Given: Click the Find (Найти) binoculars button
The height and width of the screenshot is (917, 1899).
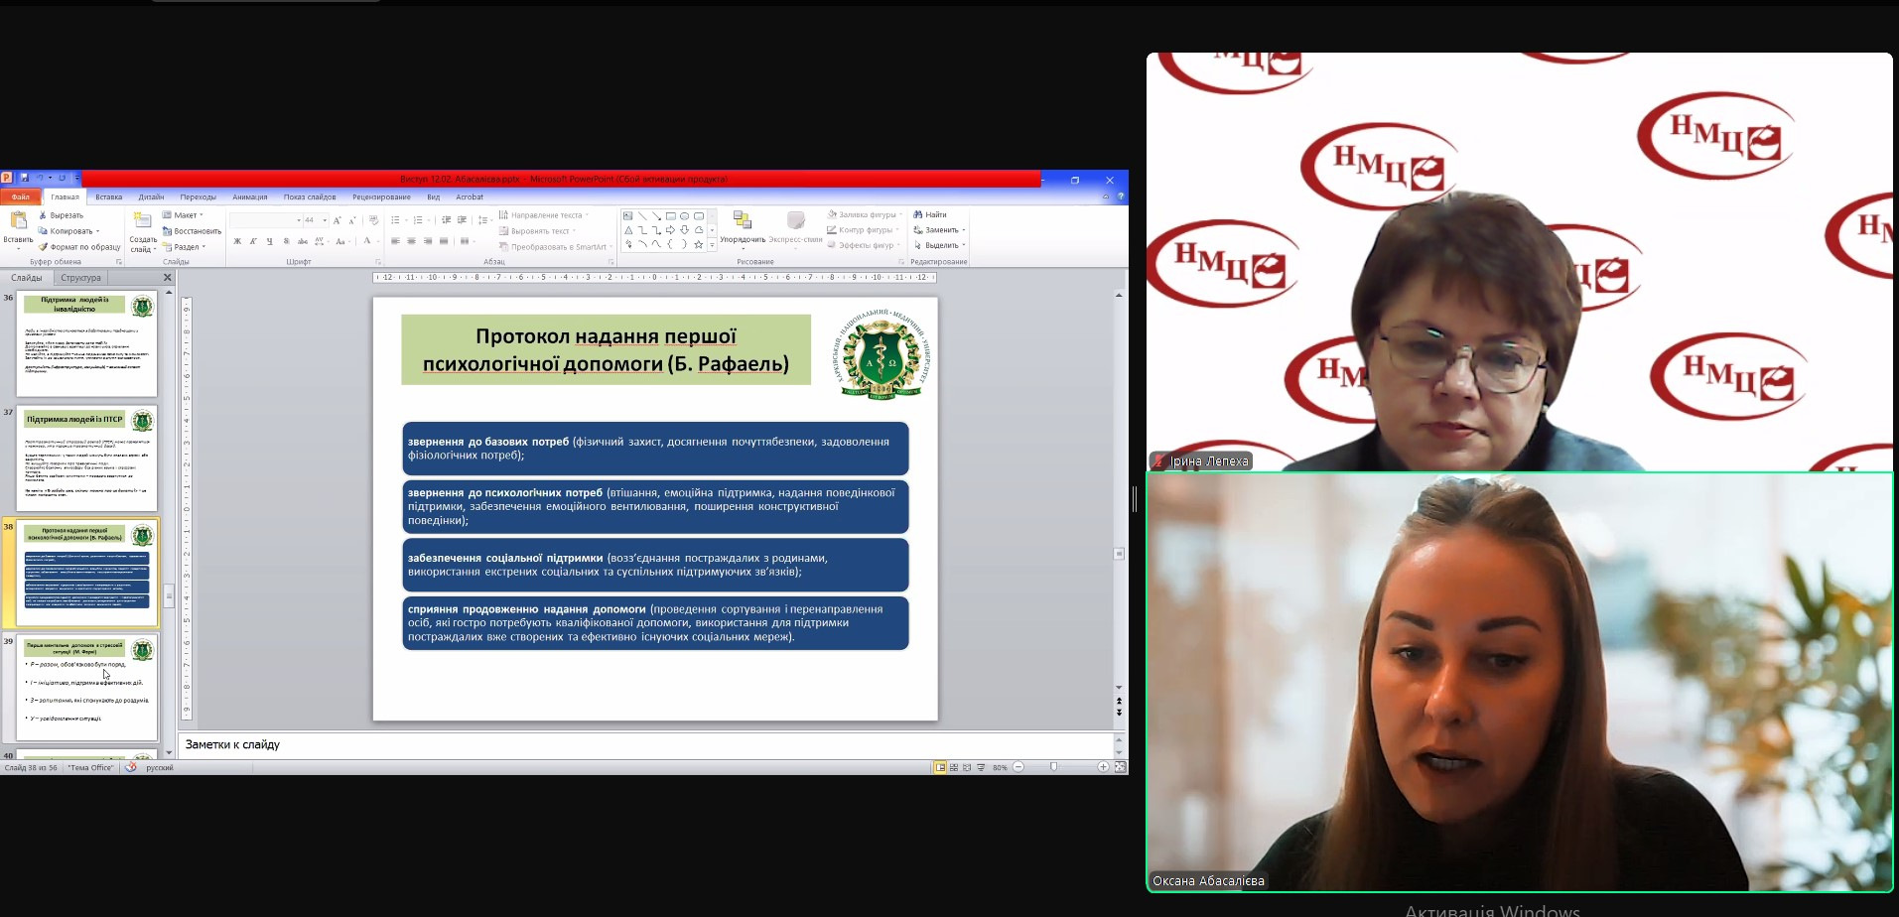Looking at the screenshot, I should [x=930, y=214].
